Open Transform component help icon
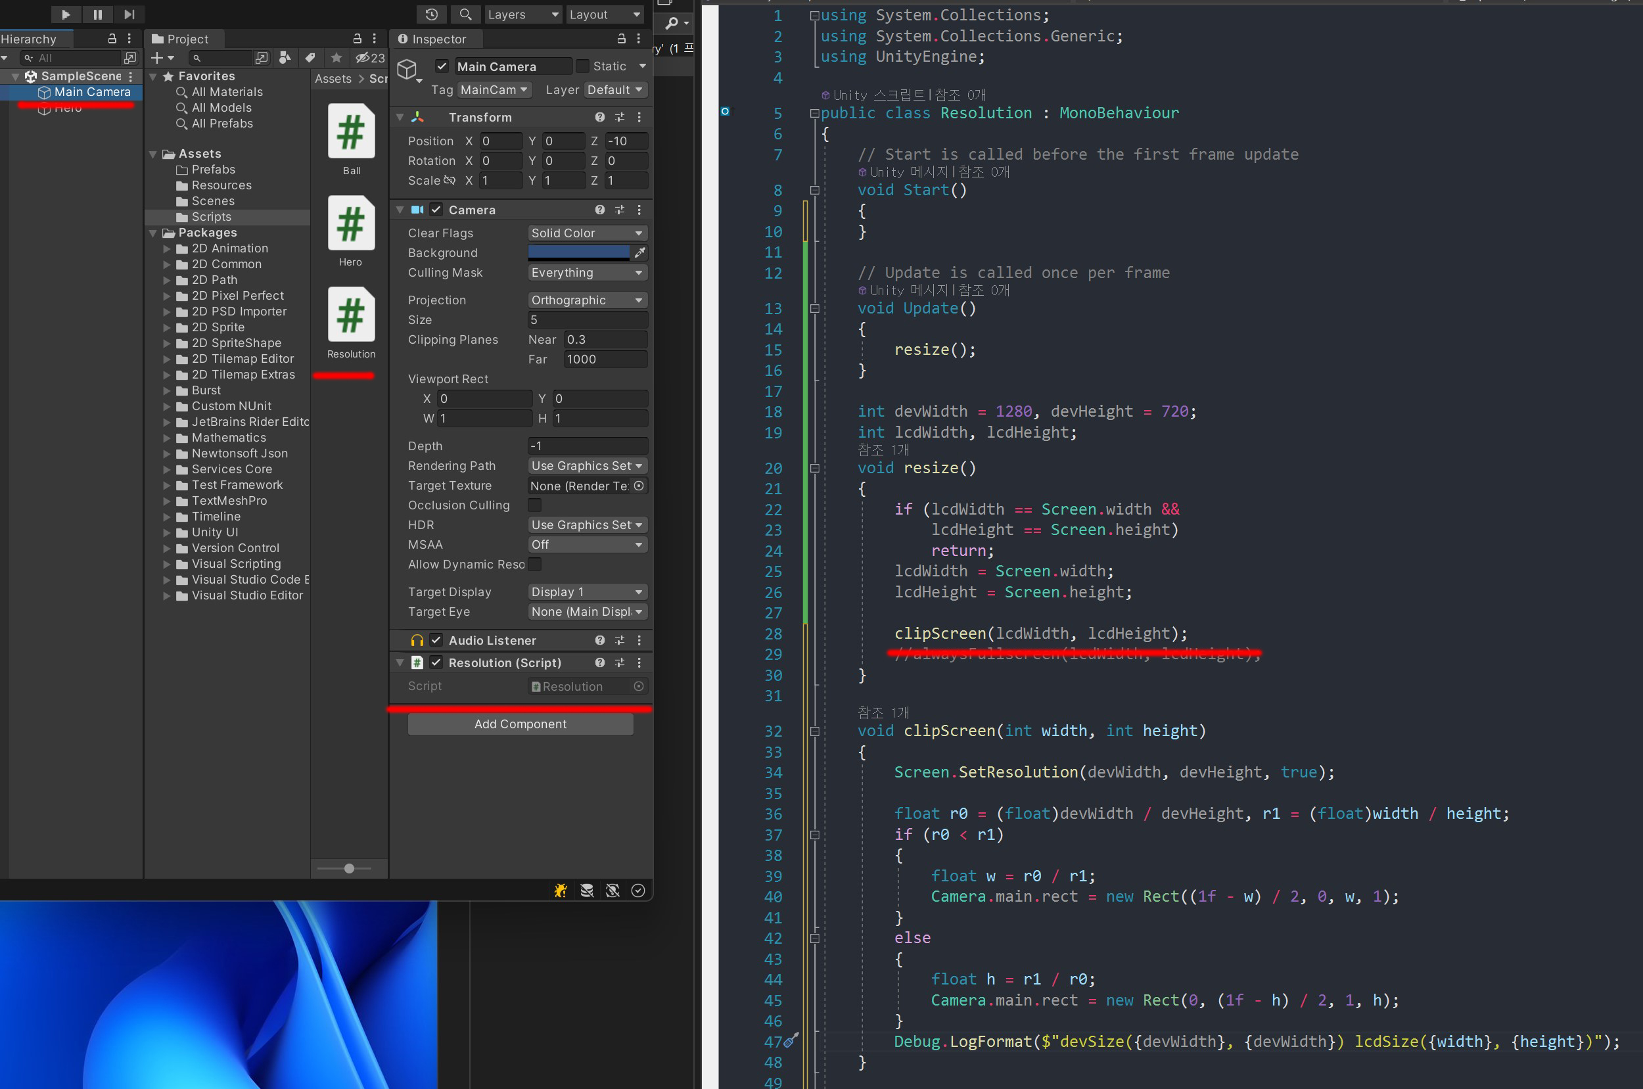Viewport: 1643px width, 1089px height. (x=599, y=118)
